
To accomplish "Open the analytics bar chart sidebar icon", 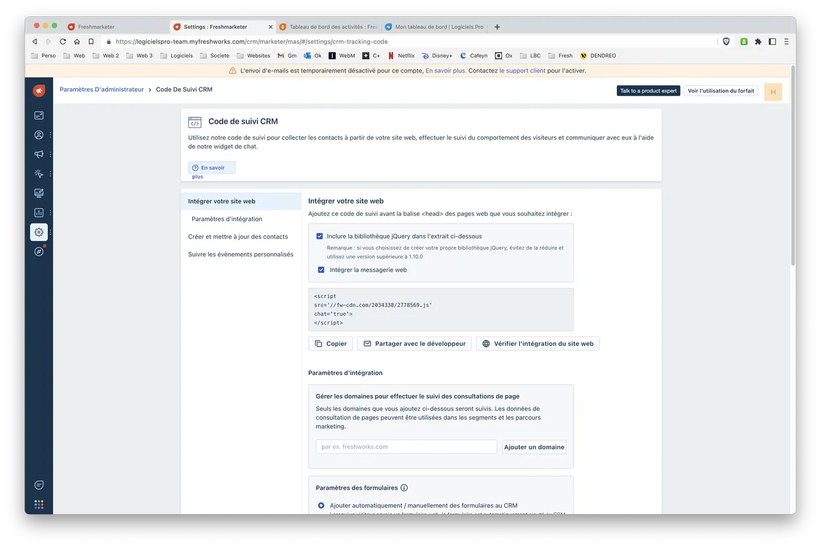I will click(39, 213).
